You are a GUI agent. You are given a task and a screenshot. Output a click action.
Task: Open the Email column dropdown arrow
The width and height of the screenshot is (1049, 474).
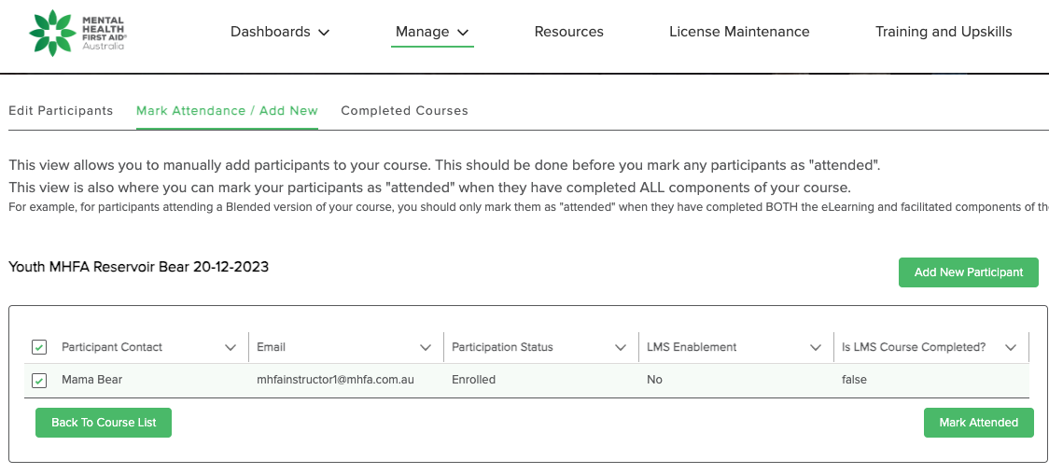[426, 347]
